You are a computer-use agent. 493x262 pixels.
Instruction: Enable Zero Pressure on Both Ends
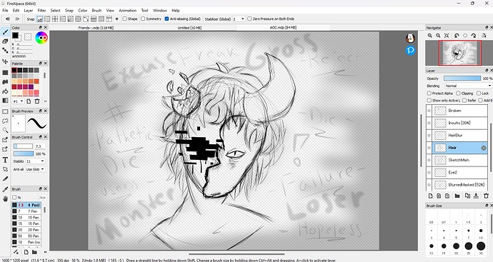[249, 19]
